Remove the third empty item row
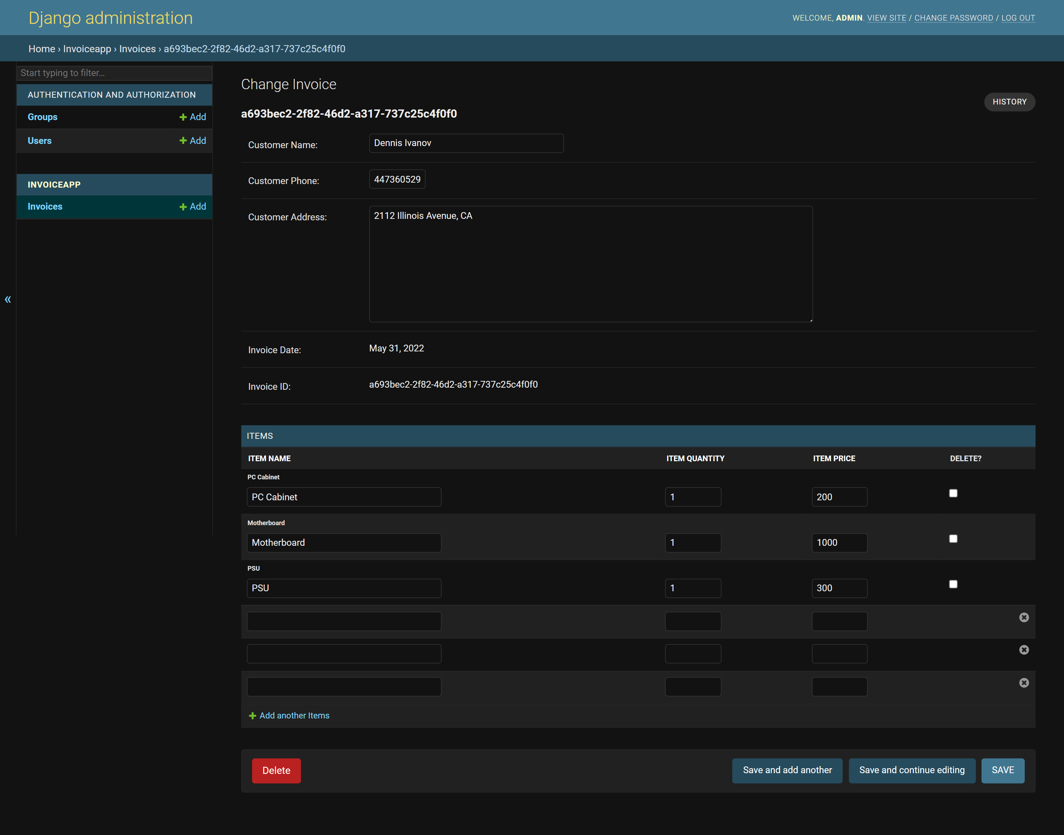 point(1024,683)
